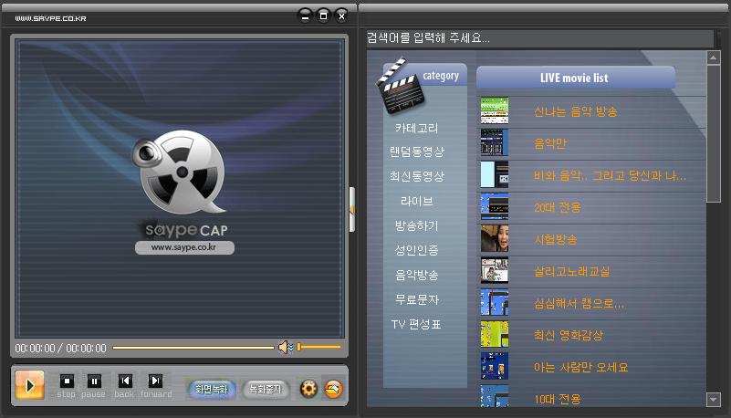The image size is (731, 418).
Task: Open settings via the gear icon
Action: (308, 388)
